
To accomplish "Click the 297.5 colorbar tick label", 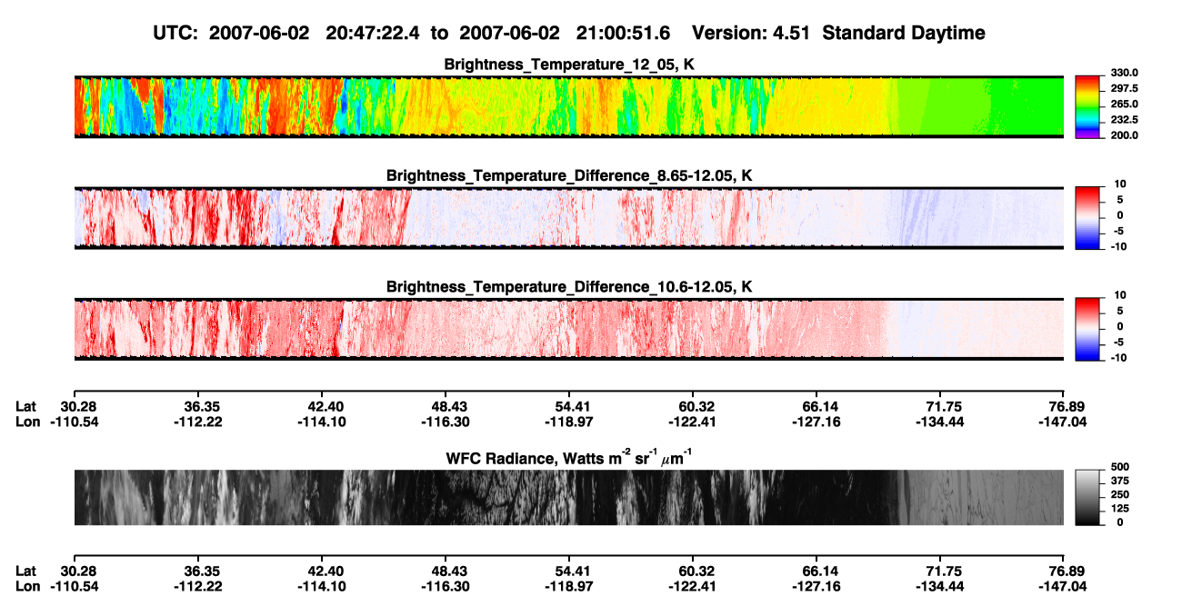I will point(1124,89).
